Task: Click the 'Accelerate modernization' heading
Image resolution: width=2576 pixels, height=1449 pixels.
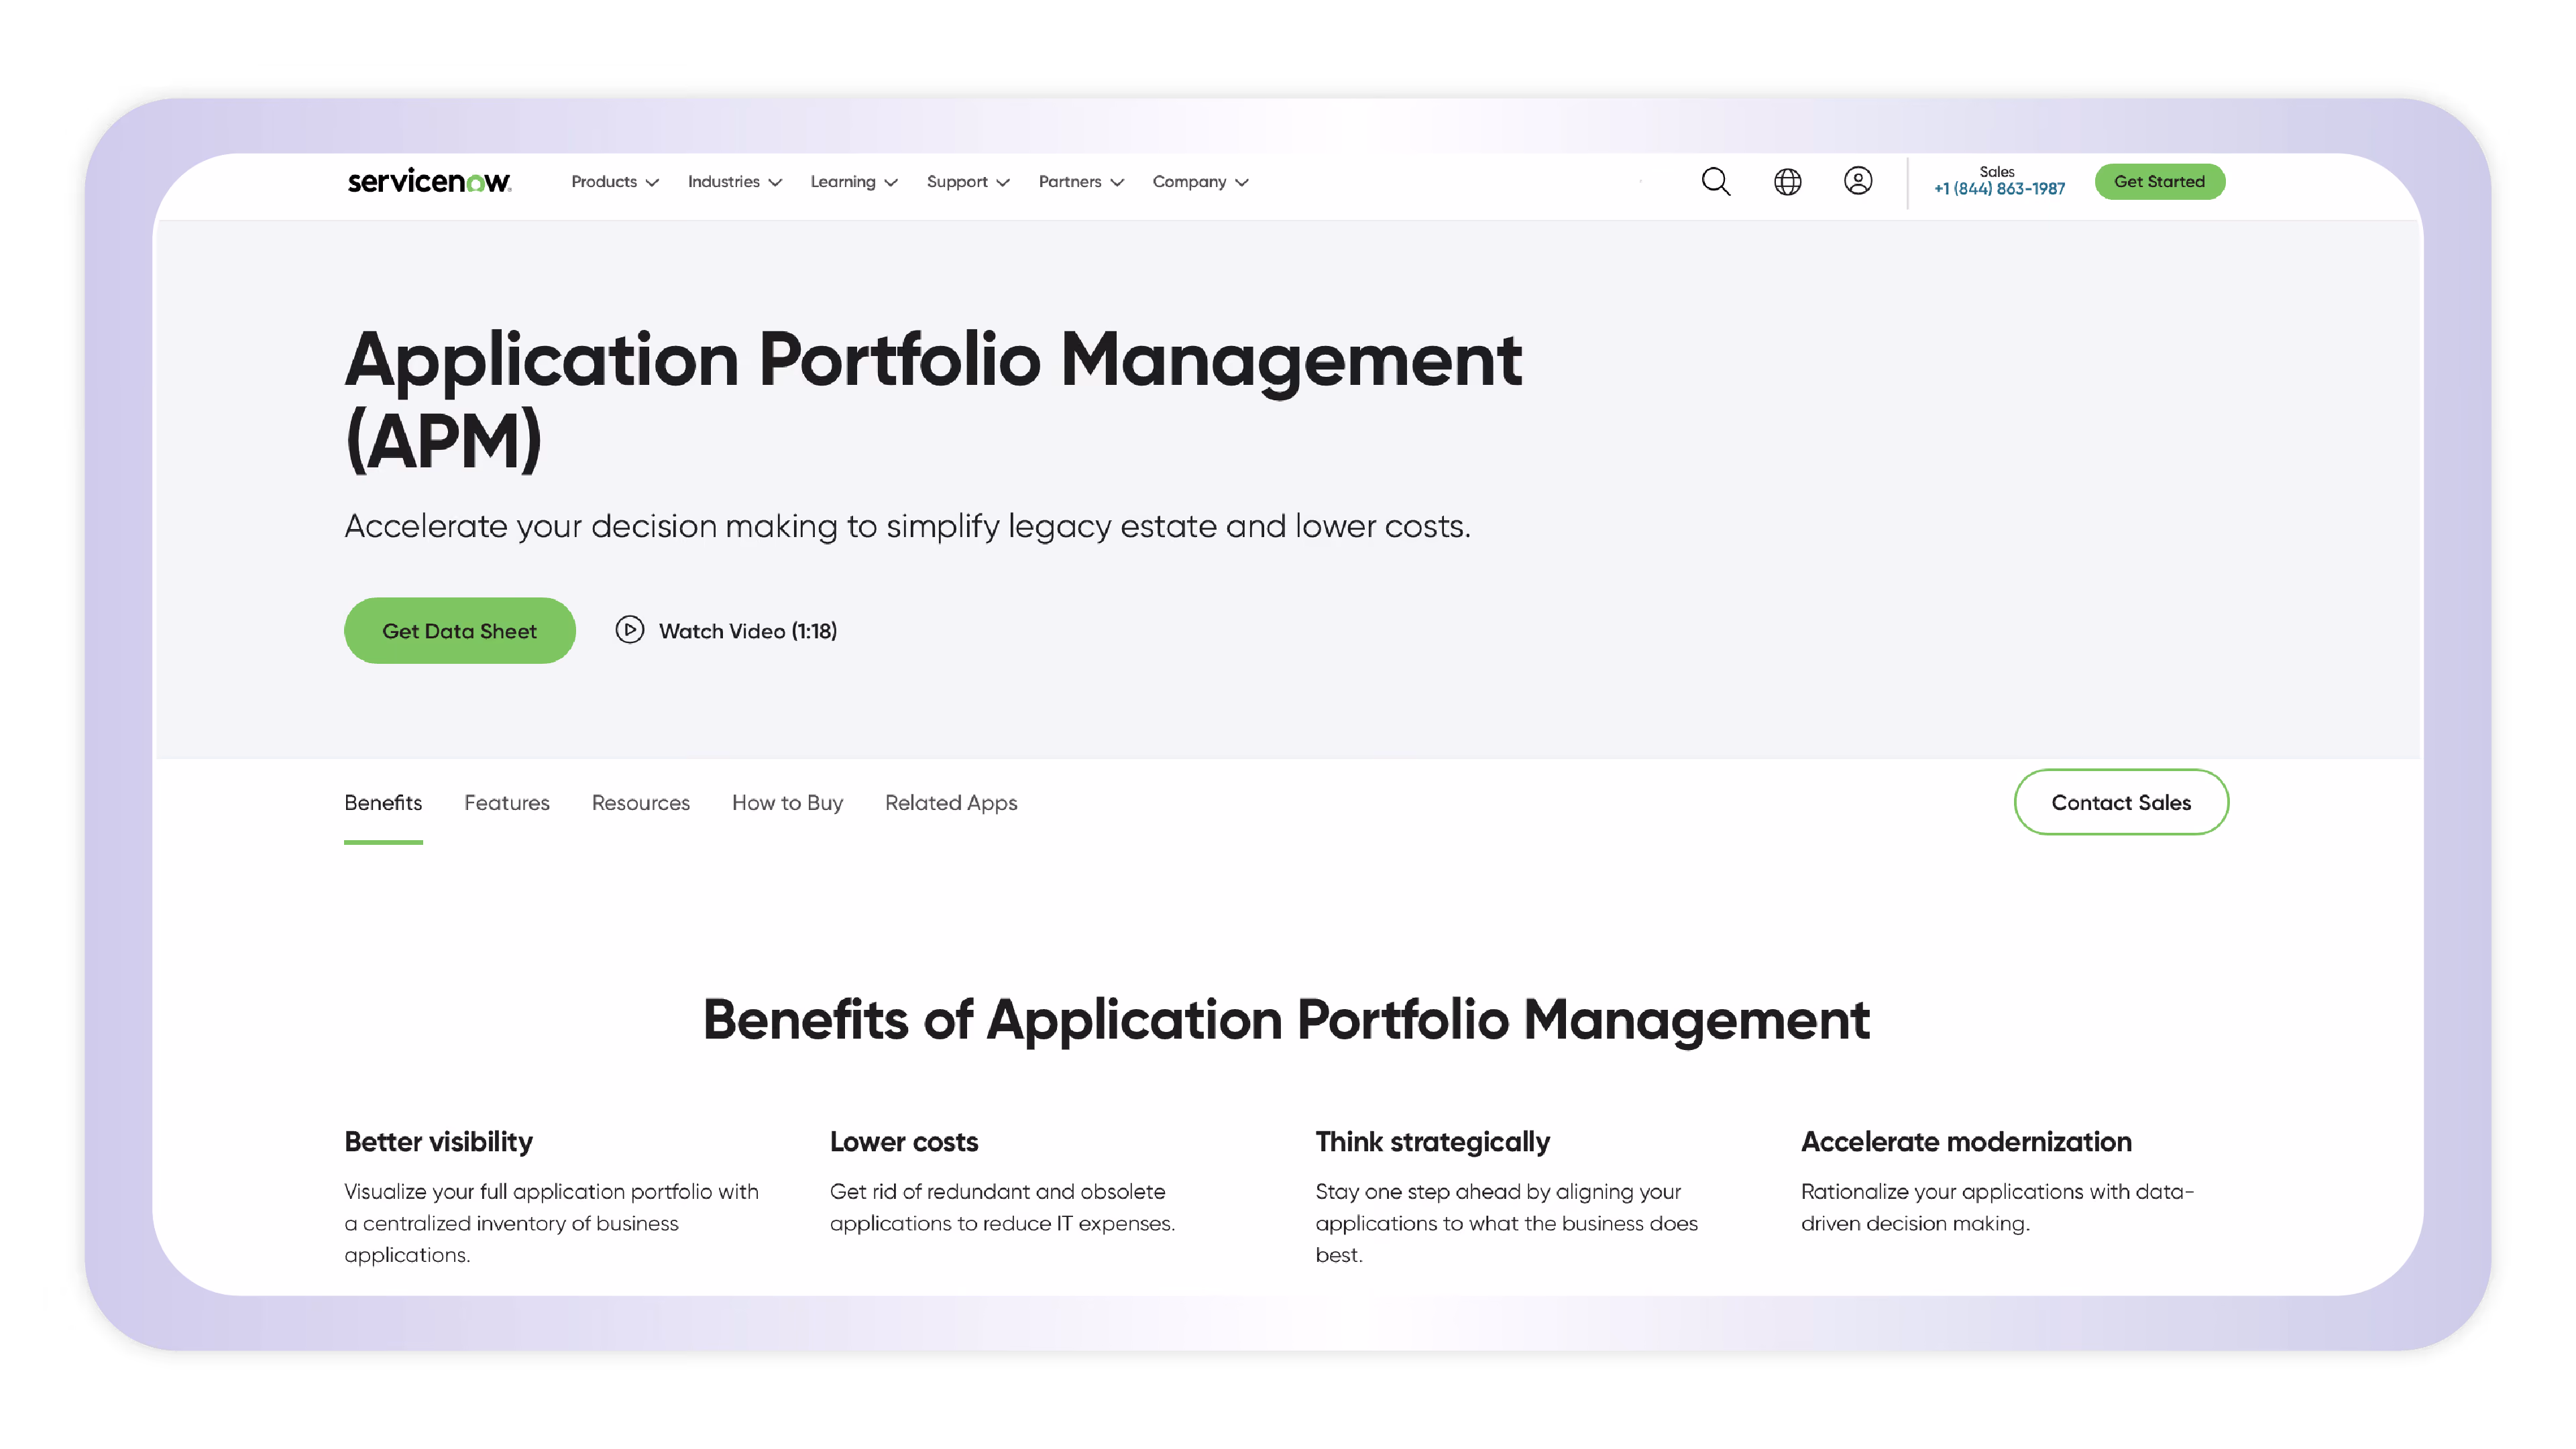Action: 1966,1142
